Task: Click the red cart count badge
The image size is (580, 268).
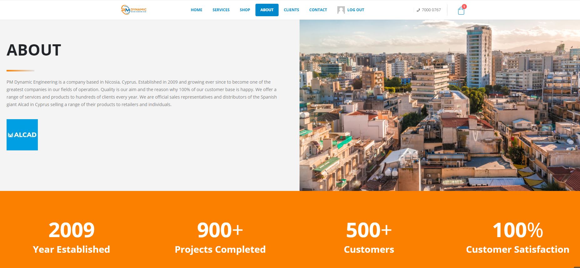Action: [464, 7]
